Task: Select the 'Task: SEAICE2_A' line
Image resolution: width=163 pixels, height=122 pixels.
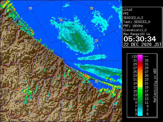Action: point(137,22)
